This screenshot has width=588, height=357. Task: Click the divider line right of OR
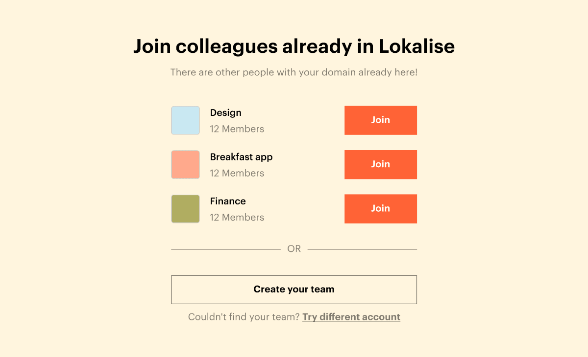click(x=362, y=249)
